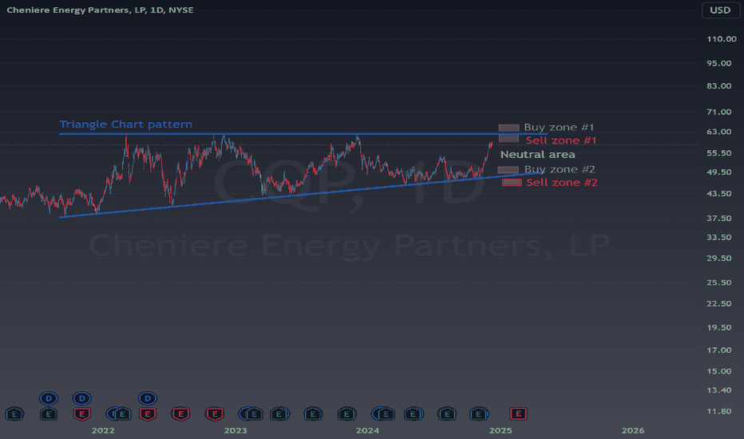
Task: Click the 110.00 price axis label
Action: click(721, 39)
